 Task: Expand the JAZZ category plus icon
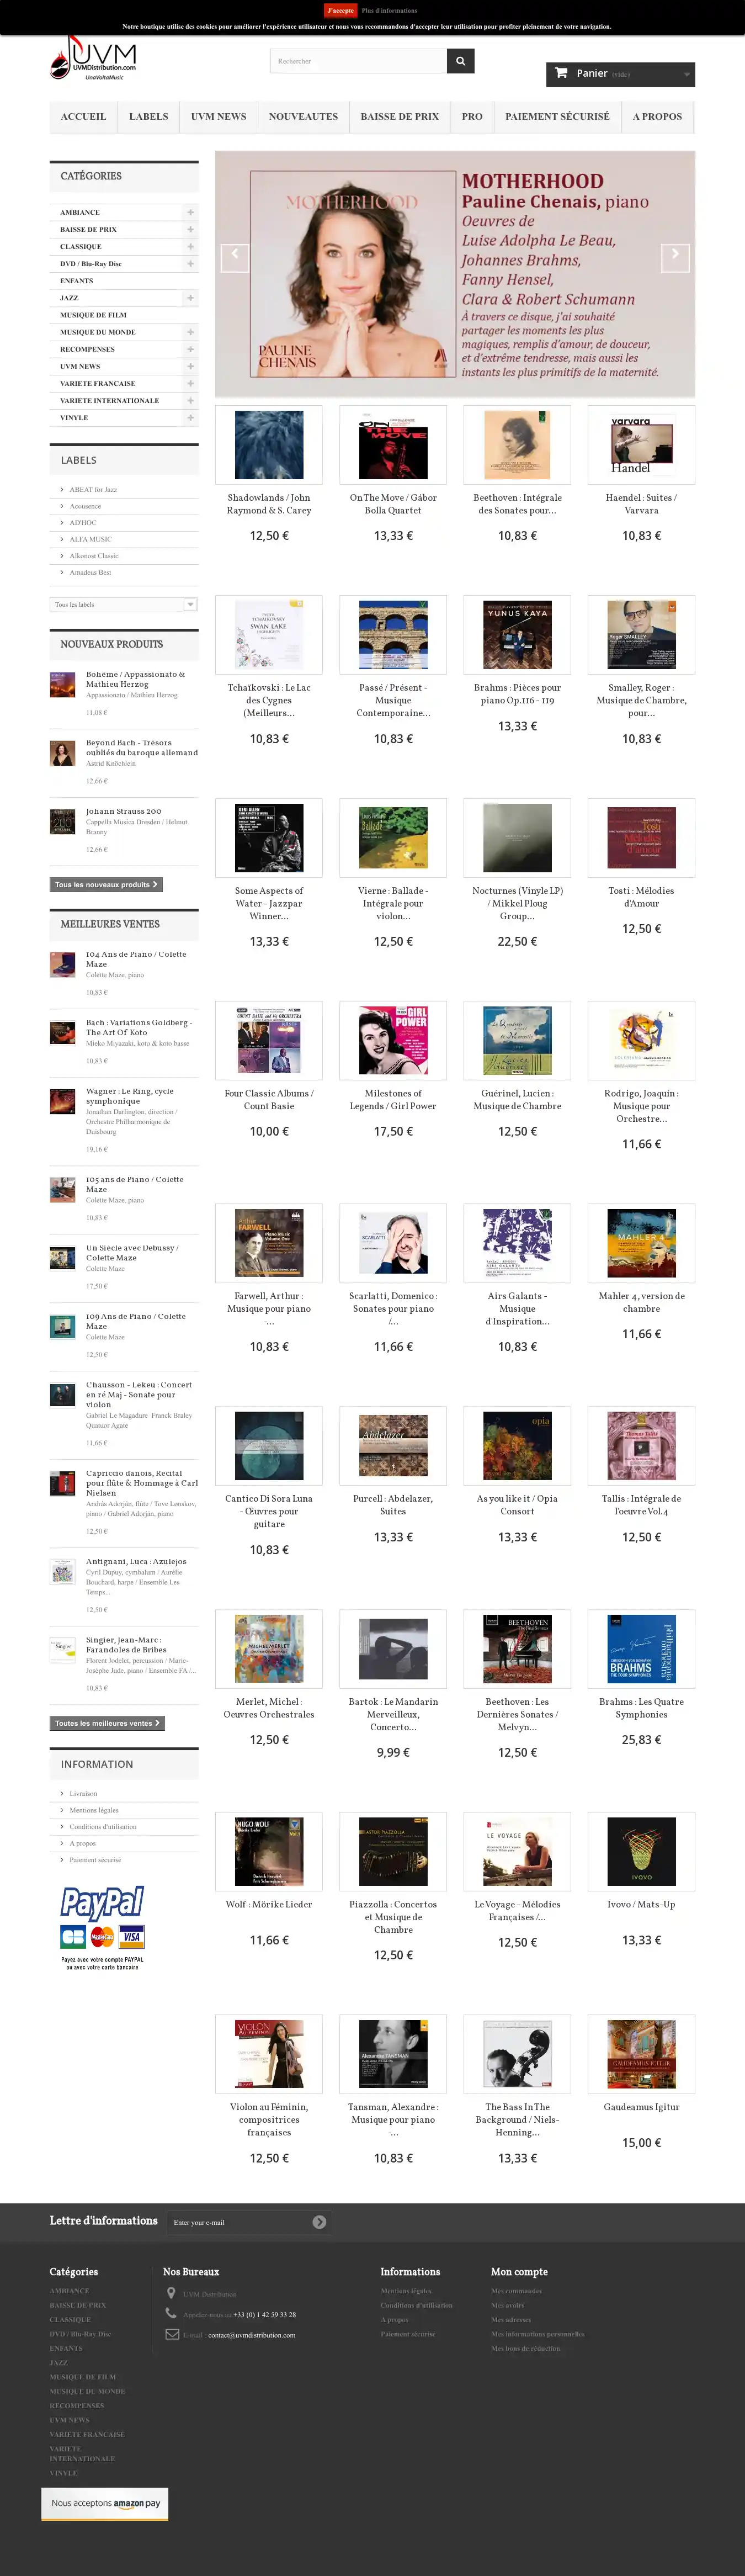(x=190, y=298)
